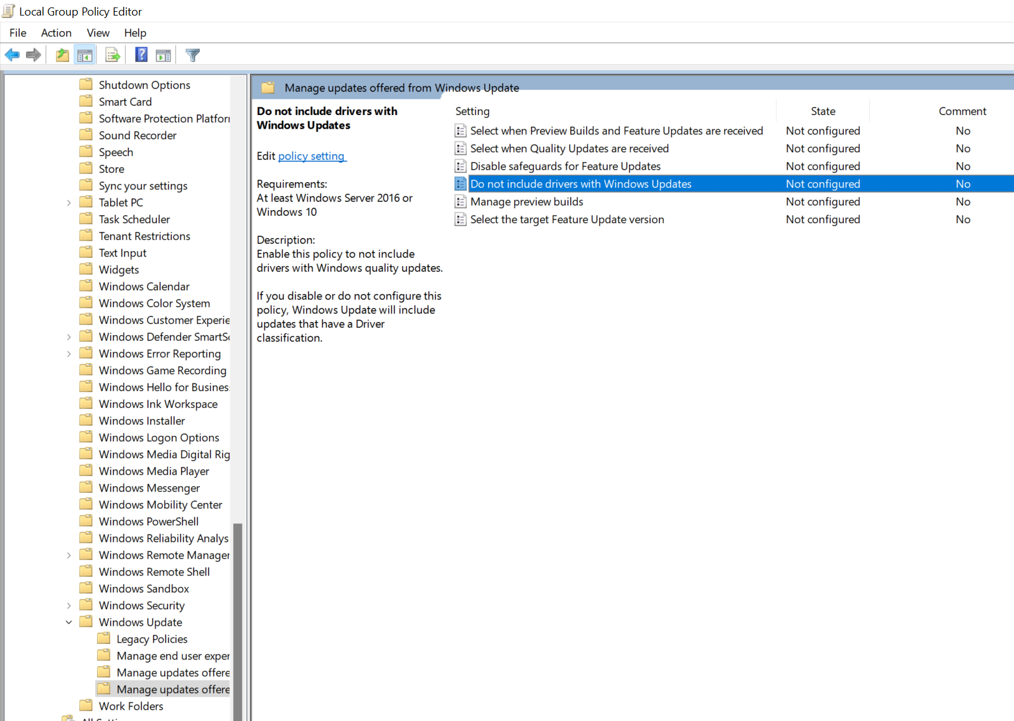The width and height of the screenshot is (1014, 721).
Task: Select Disable safeguards for Feature Updates icon
Action: (460, 167)
